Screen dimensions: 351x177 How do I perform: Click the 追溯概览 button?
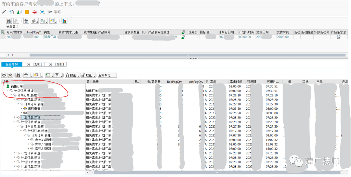(107, 75)
